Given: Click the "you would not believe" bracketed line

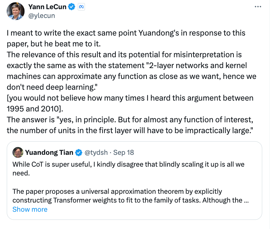Looking at the screenshot, I should point(130,98).
